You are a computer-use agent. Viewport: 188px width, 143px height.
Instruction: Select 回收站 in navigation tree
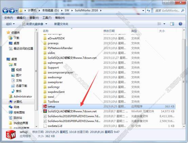point(16,118)
